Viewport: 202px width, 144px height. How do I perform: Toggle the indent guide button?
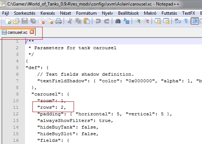(195, 21)
